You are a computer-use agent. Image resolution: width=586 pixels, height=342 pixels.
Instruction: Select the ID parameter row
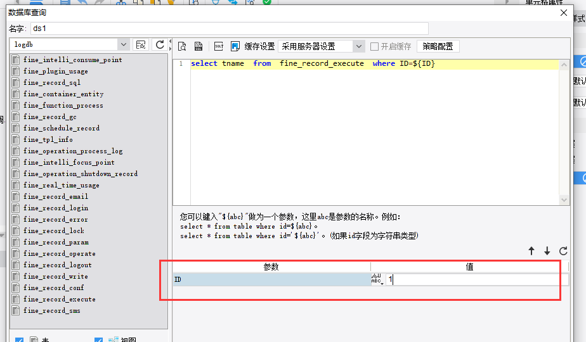tap(272, 279)
